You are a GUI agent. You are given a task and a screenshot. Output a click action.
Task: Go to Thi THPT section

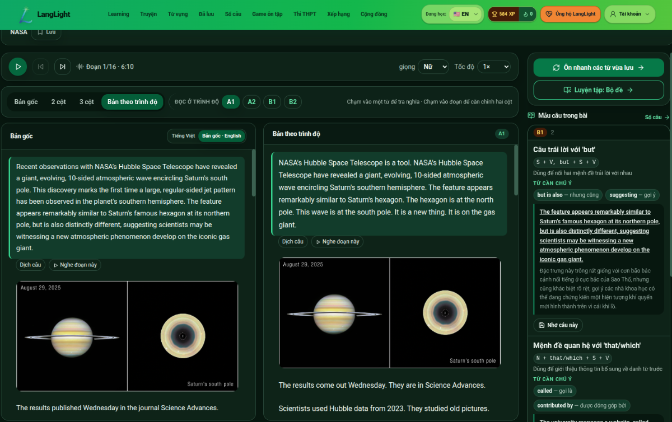pyautogui.click(x=305, y=14)
